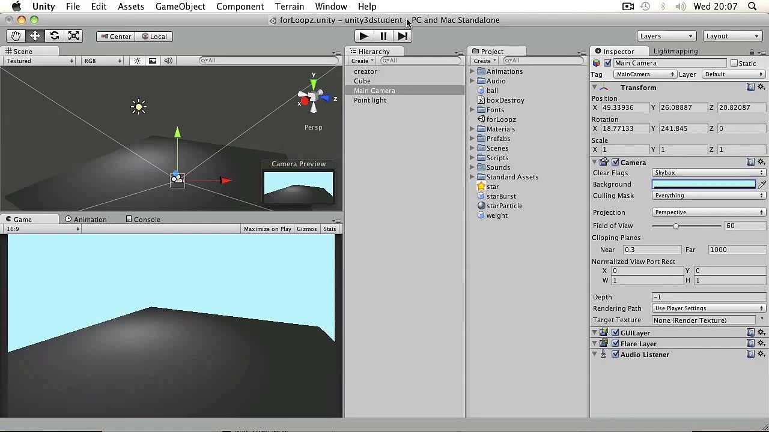
Task: Select the star prefab asset
Action: tap(493, 187)
